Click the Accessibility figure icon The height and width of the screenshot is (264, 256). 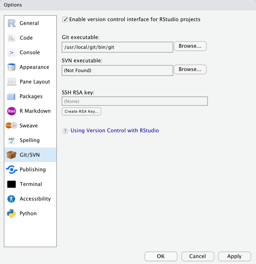tap(12, 199)
